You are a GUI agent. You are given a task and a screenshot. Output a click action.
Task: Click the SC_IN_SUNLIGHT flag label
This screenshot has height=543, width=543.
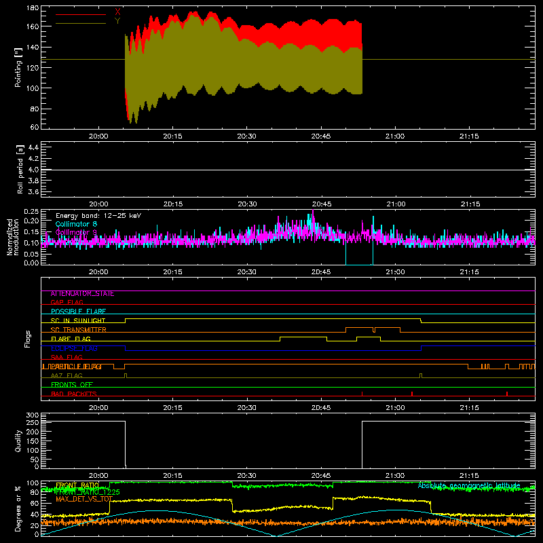[78, 320]
